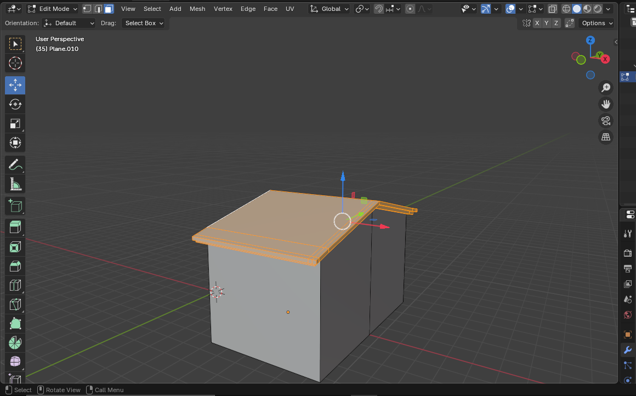Switch to rendered viewport shading
The height and width of the screenshot is (396, 636).
click(x=598, y=9)
